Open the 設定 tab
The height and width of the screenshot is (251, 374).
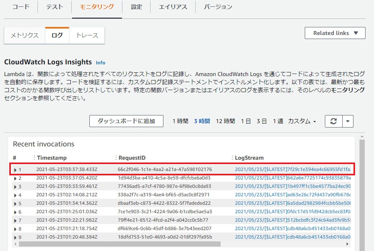point(136,7)
